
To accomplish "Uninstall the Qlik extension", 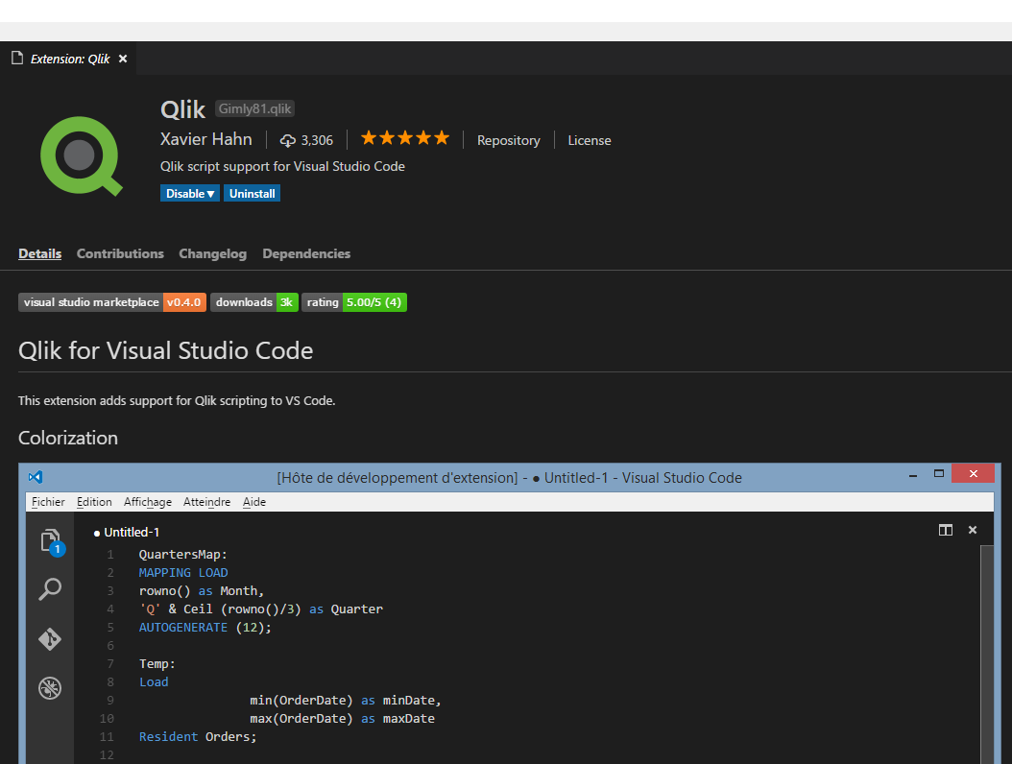I will [x=252, y=193].
